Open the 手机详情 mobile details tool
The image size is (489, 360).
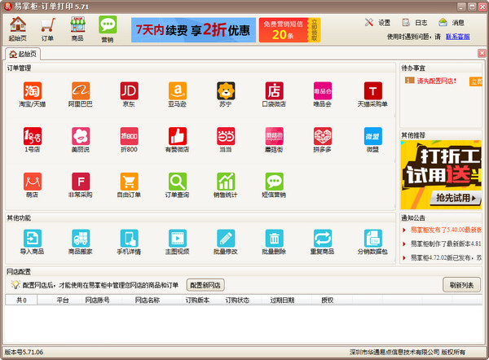130,239
